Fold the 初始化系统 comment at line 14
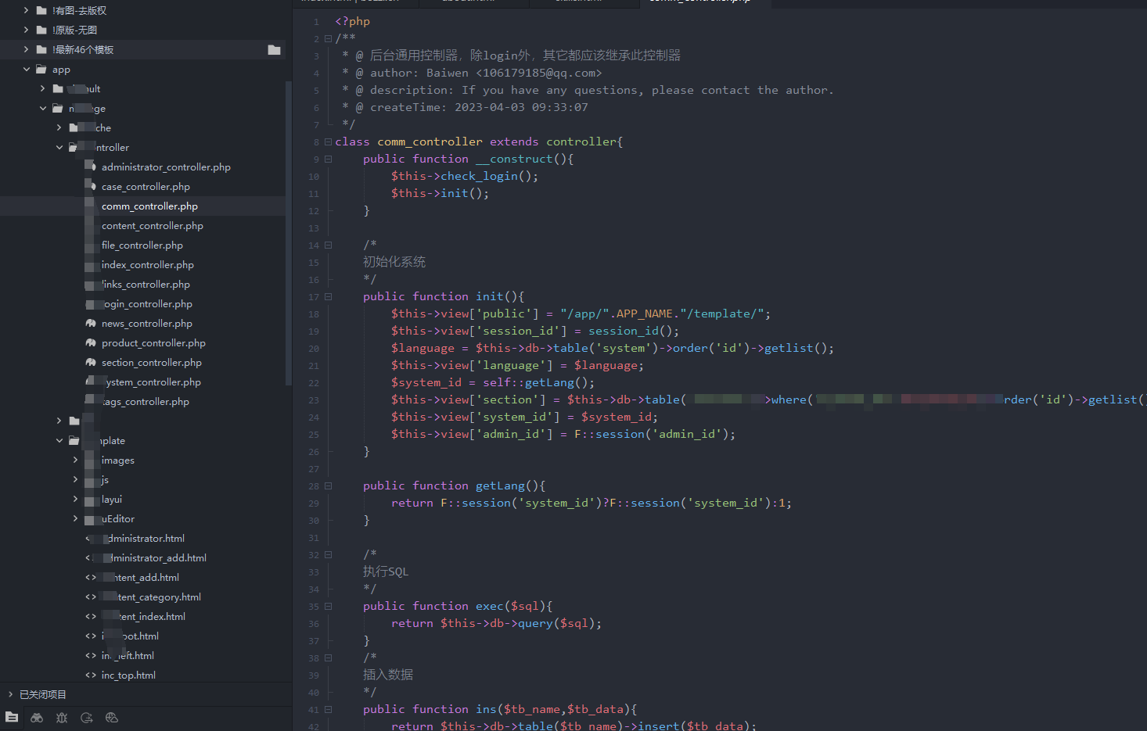1147x731 pixels. (328, 245)
